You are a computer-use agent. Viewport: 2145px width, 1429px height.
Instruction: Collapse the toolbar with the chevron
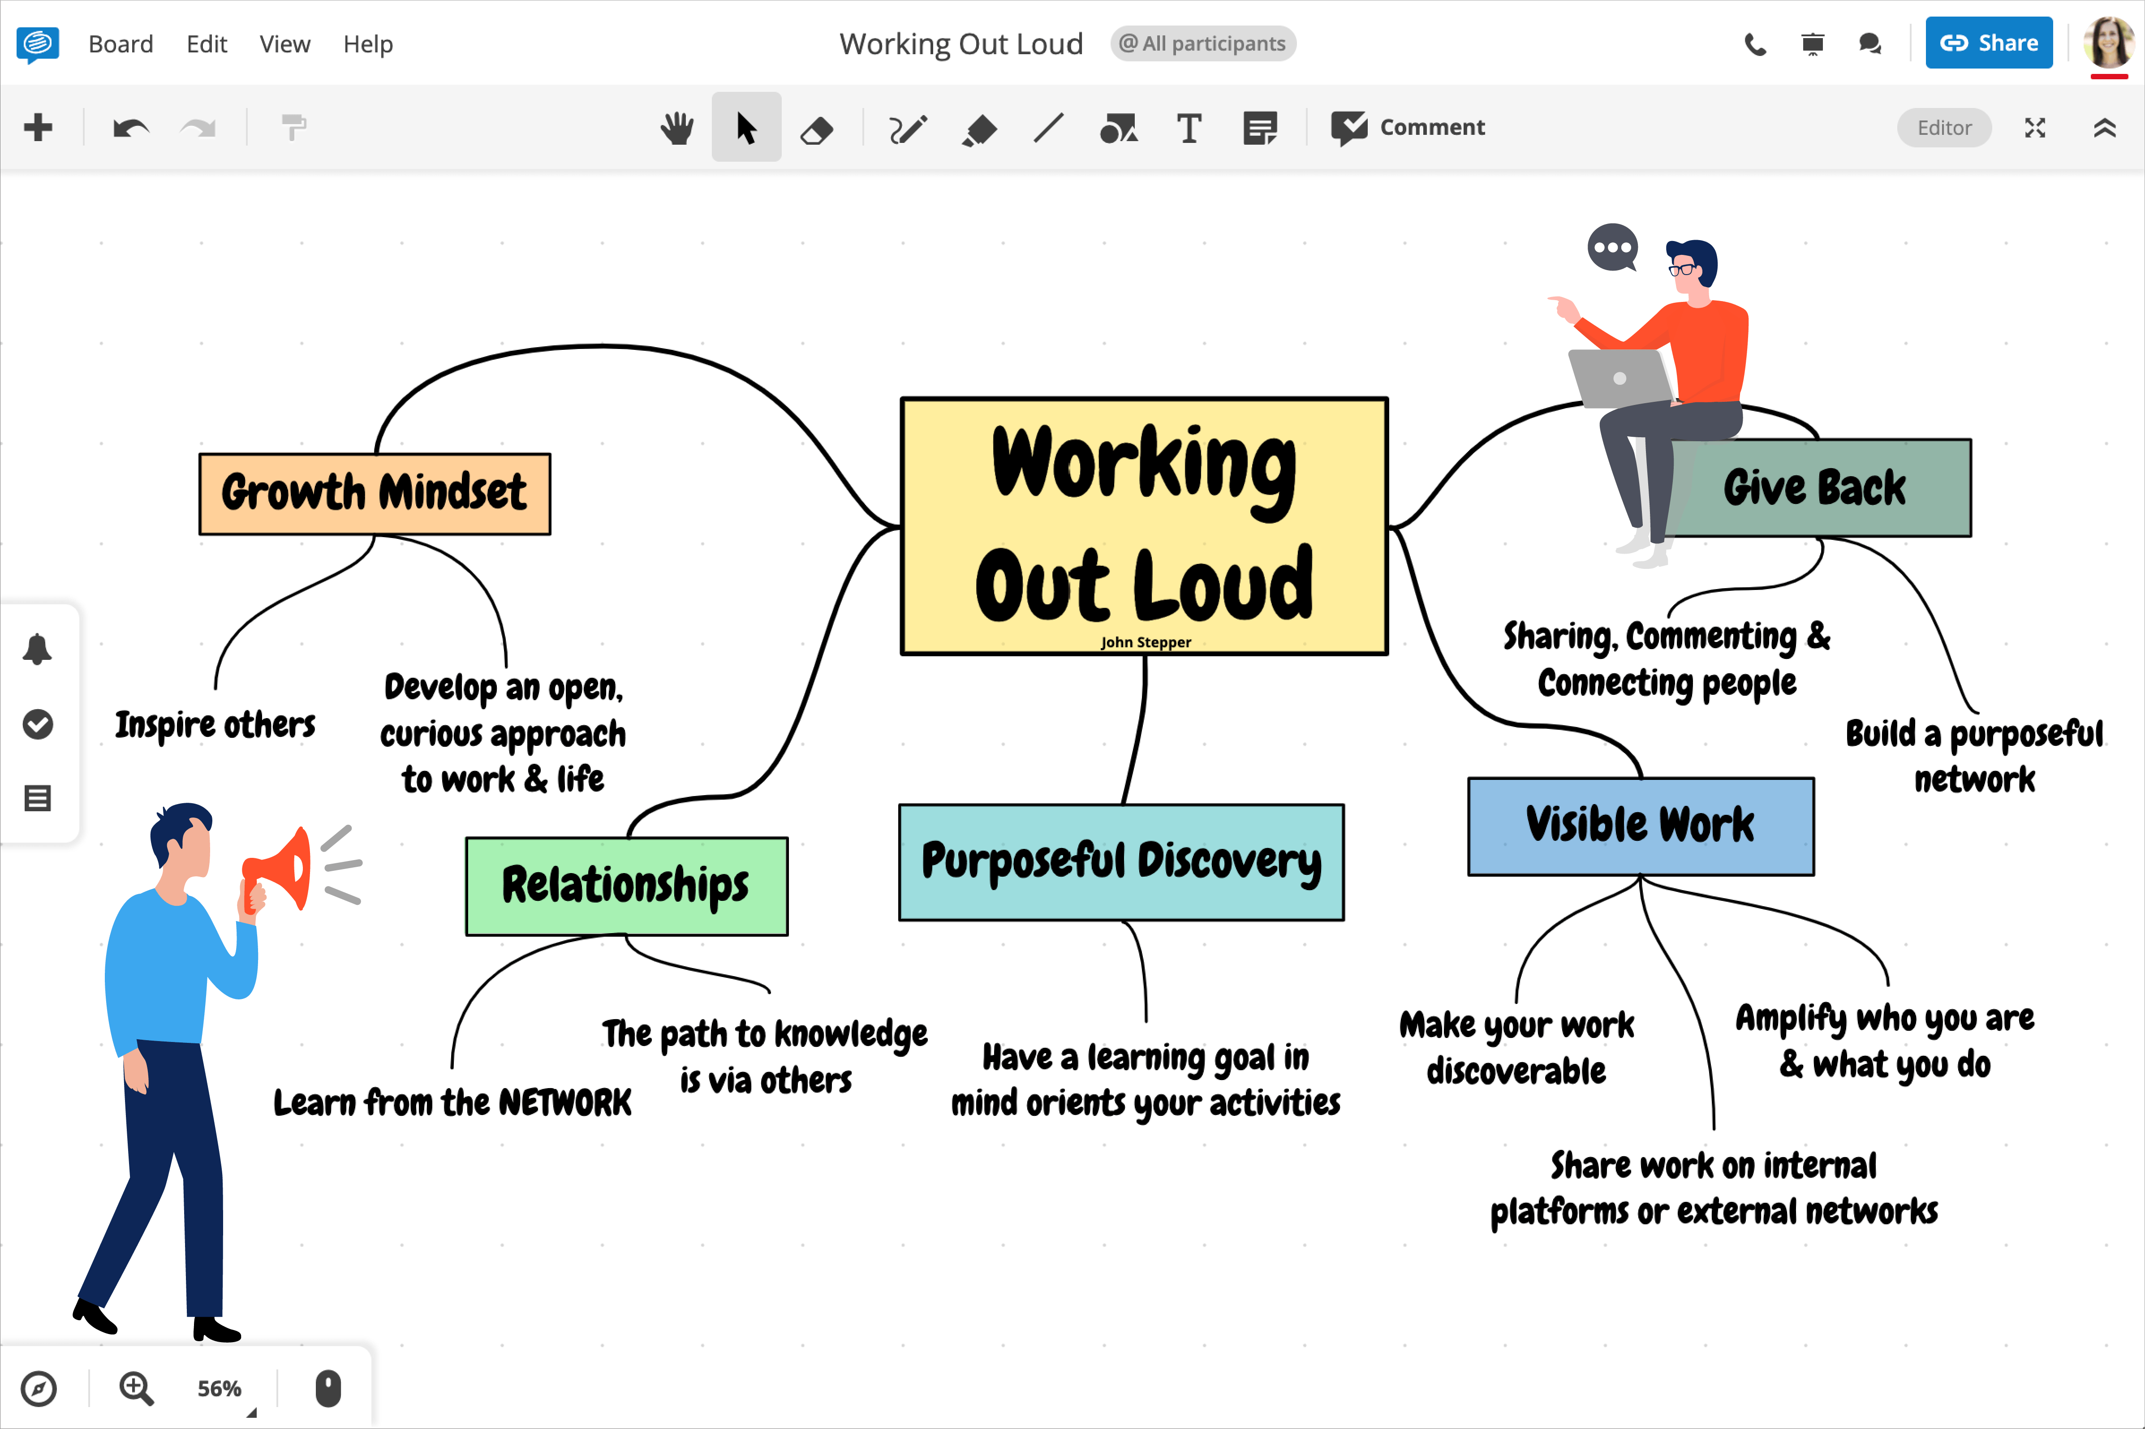click(x=2105, y=128)
